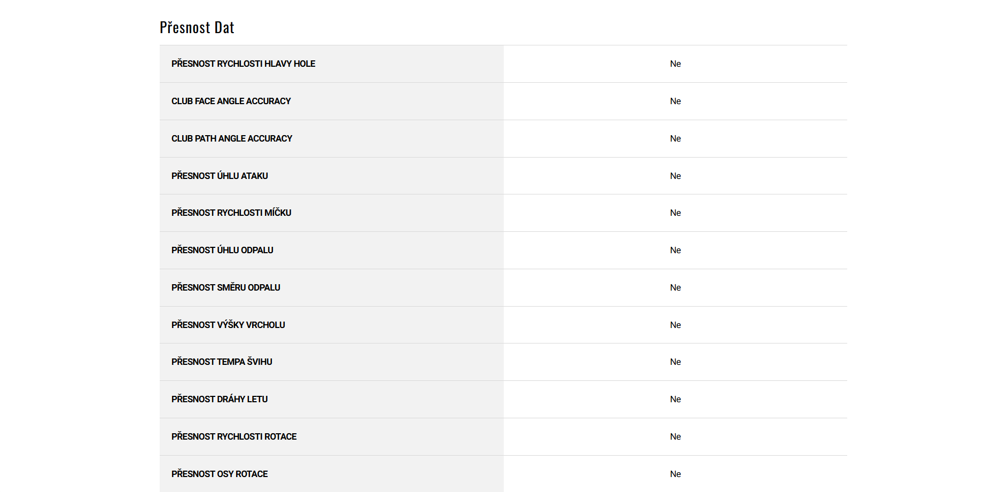Click the Přesnost výšky vrcholu label
This screenshot has width=1008, height=492.
pos(228,325)
